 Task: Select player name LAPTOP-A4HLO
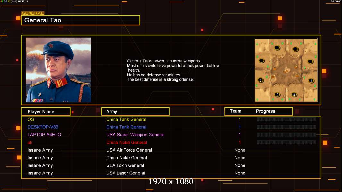[44, 135]
